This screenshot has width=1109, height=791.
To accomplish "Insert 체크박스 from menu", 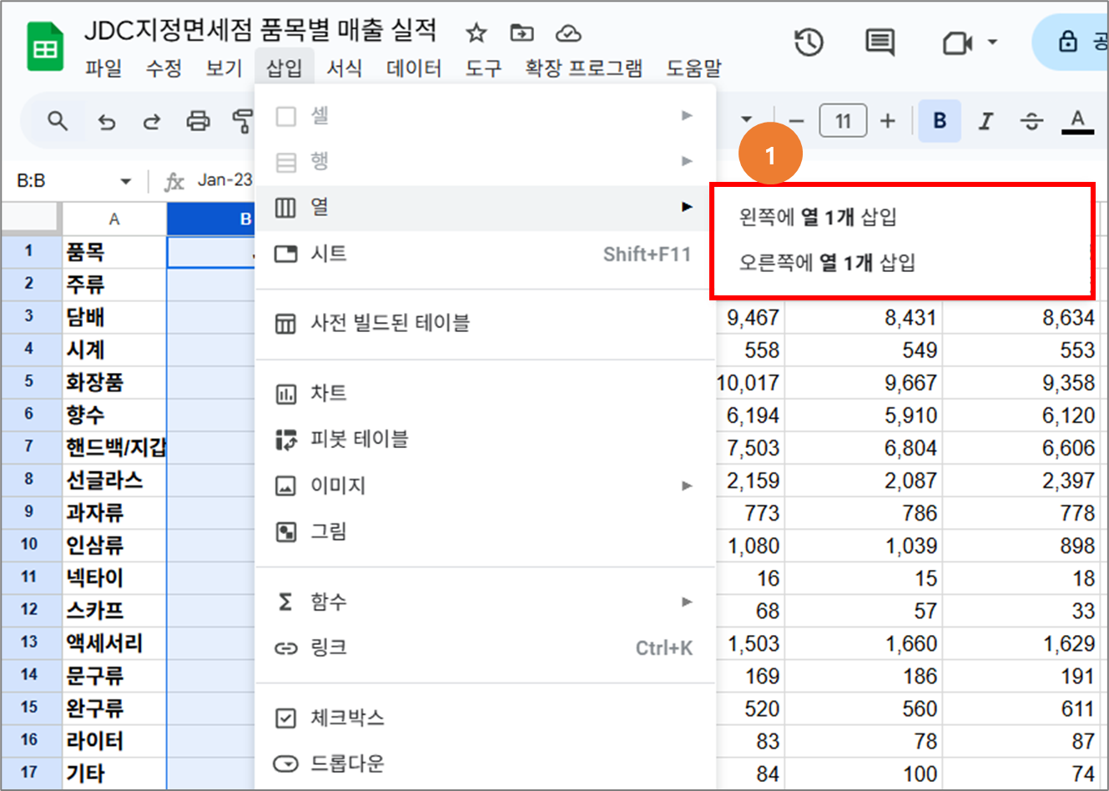I will tap(486, 718).
